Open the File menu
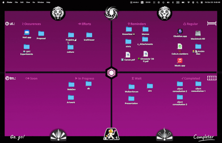This screenshot has height=143, width=222. point(16,2)
